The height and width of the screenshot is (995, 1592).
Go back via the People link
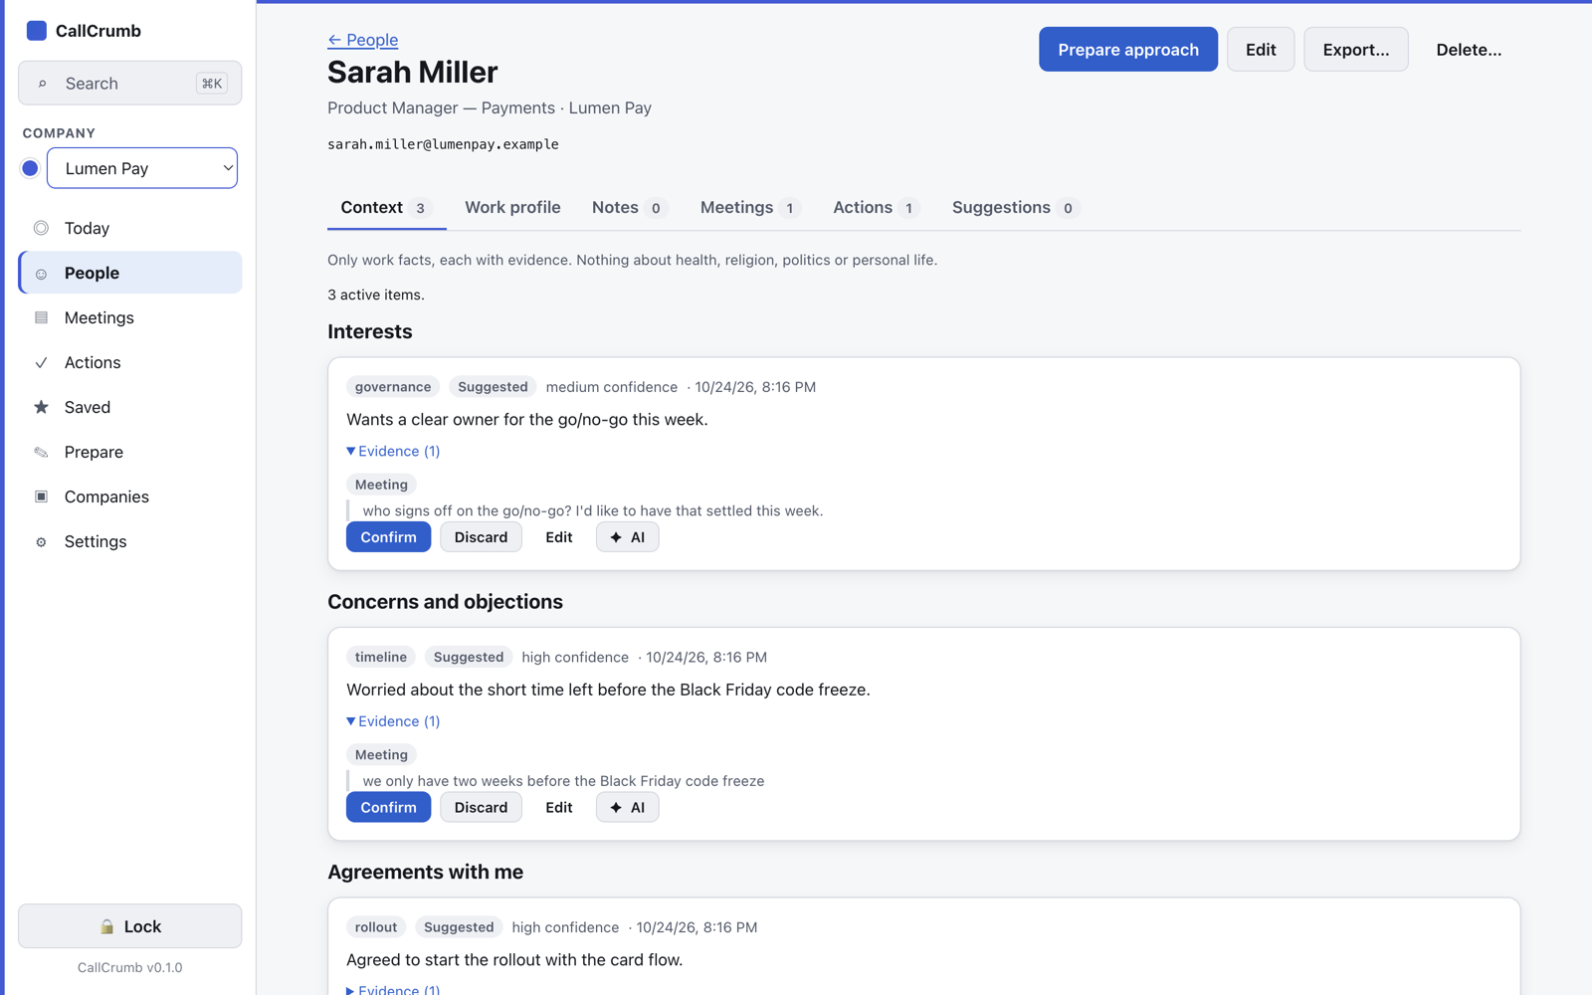click(x=363, y=40)
